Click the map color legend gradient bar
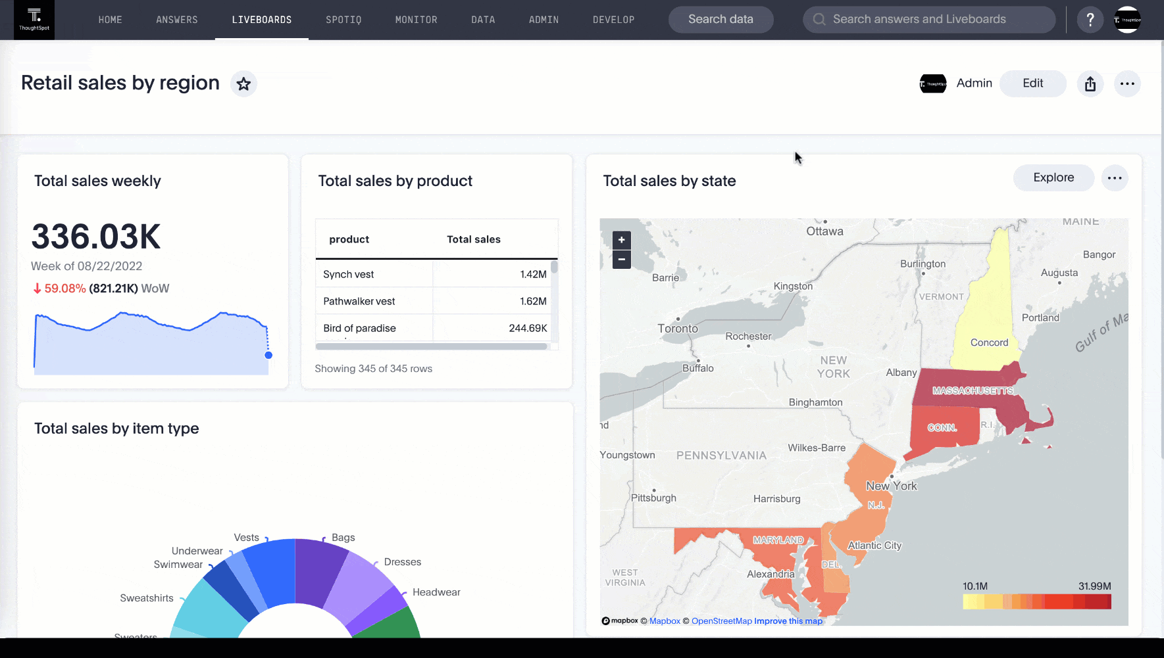The image size is (1164, 658). (1036, 601)
